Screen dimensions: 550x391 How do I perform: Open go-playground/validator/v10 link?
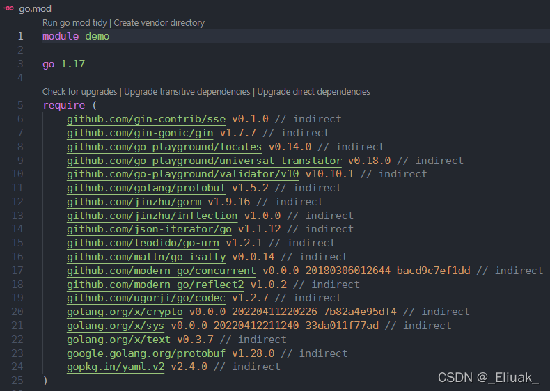[x=182, y=174]
